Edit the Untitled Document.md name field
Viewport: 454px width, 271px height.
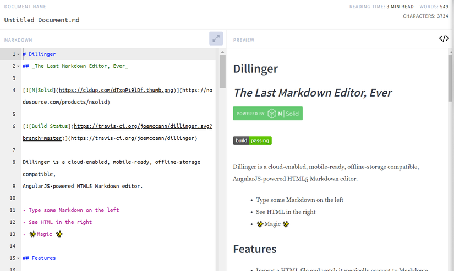[x=42, y=20]
